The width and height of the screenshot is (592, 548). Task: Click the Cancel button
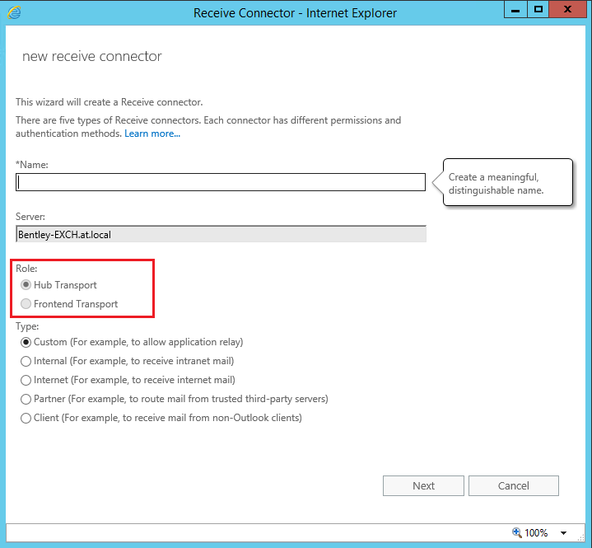click(x=514, y=485)
